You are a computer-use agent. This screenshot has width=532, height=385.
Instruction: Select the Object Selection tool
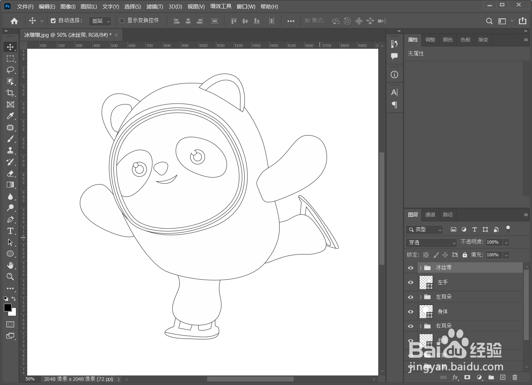coord(10,82)
